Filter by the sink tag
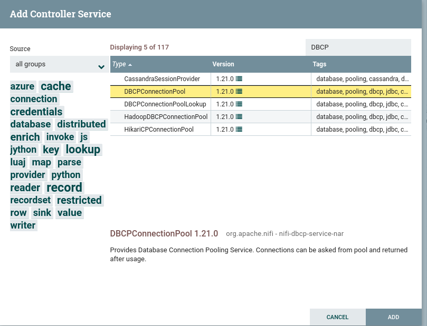Screen dimensions: 427x326 [42, 213]
